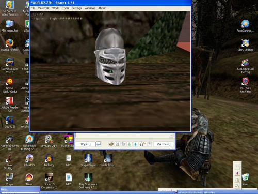Open the Settings menu in Spacer
This screenshot has height=194, width=258.
pos(76,8)
